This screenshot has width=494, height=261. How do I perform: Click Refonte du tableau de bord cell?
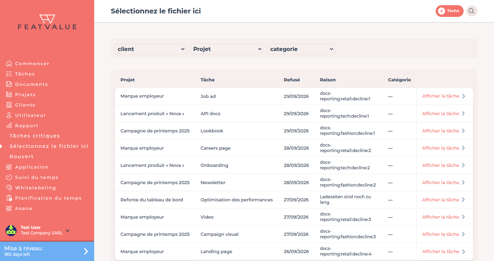click(x=152, y=200)
